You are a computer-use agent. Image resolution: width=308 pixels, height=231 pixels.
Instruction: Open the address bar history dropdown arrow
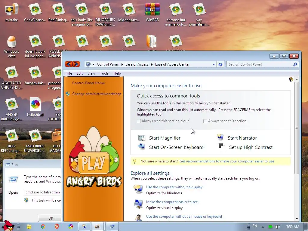click(214, 64)
